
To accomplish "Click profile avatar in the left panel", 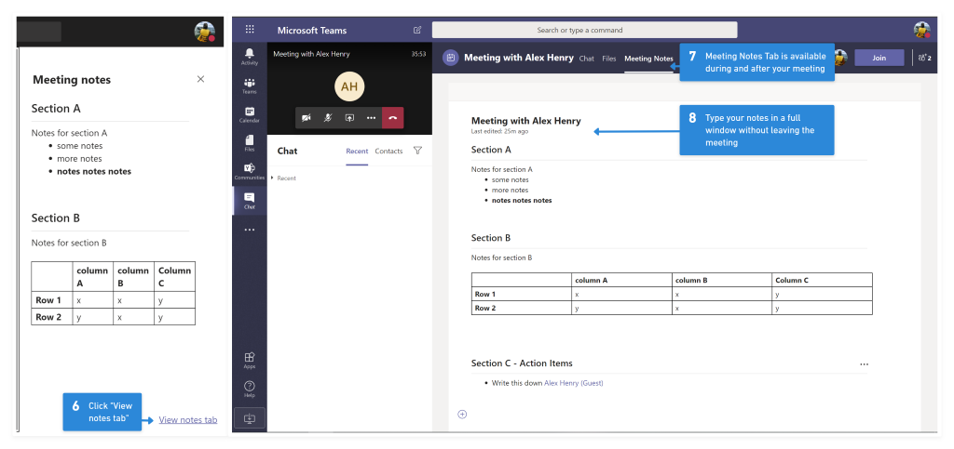I will 204,31.
